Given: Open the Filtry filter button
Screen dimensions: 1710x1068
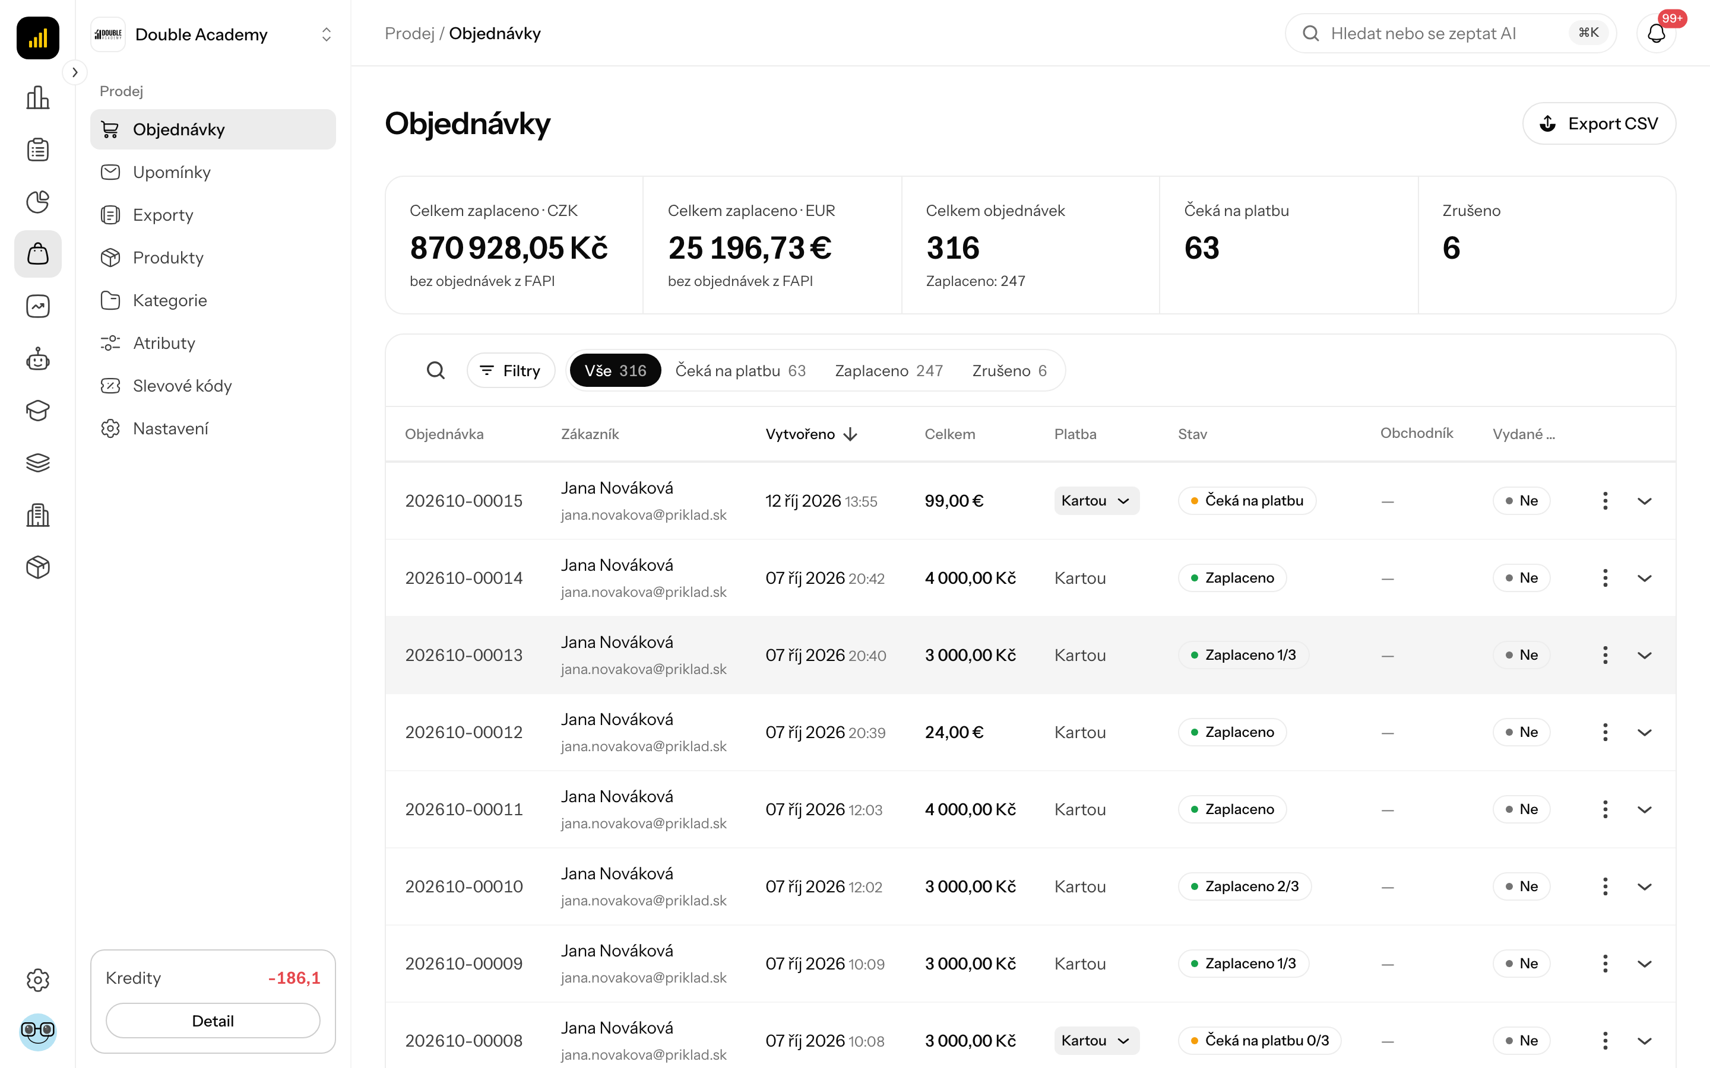Looking at the screenshot, I should [x=511, y=370].
